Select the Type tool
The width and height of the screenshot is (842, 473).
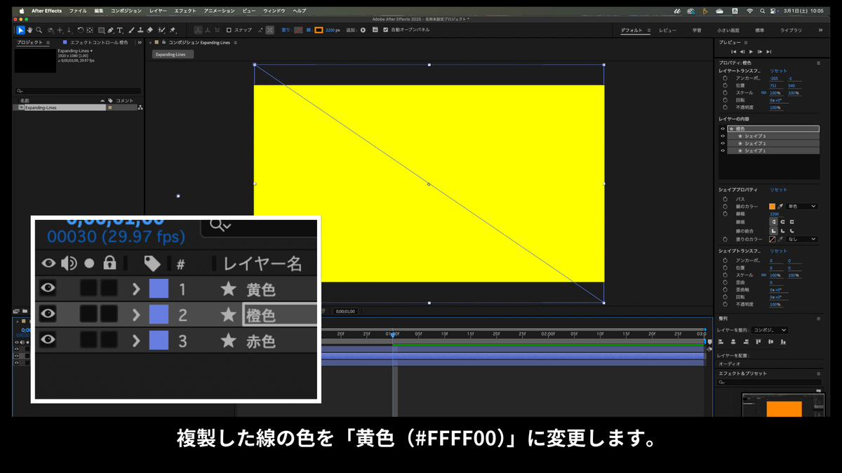click(120, 30)
